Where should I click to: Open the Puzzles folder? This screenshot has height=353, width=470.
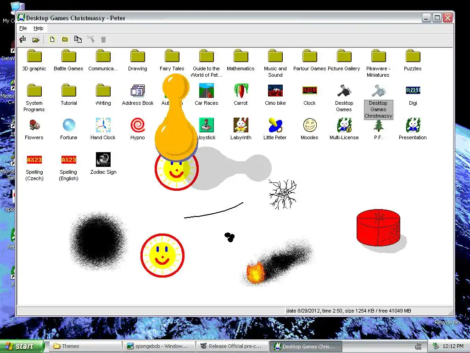413,56
